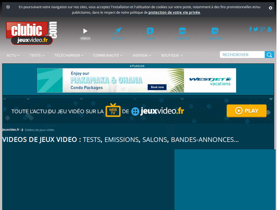Image resolution: width=280 pixels, height=210 pixels.
Task: Open Jeuxvideo.fr breadcrumb link
Action: point(11,130)
